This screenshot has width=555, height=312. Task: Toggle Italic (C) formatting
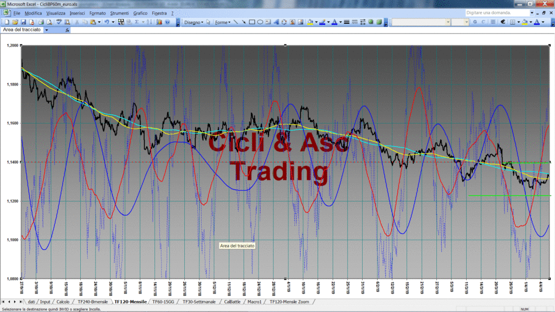tap(483, 22)
